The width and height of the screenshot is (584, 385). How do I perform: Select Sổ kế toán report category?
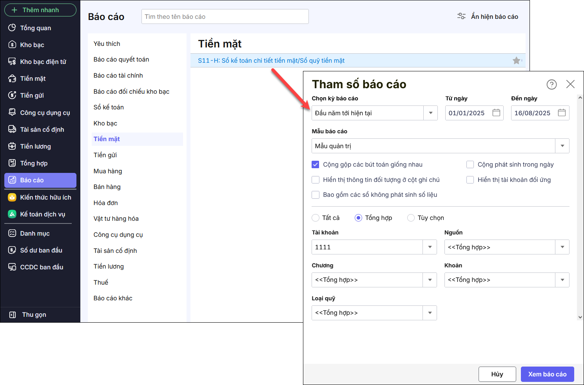click(109, 107)
